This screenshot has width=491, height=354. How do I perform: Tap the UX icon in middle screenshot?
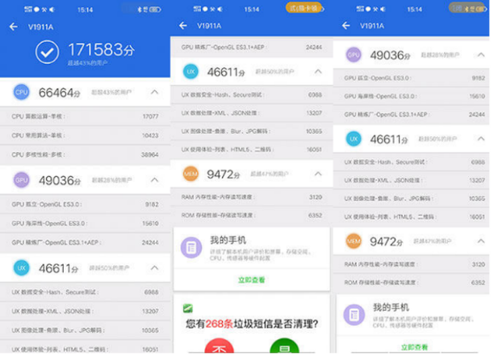[191, 72]
